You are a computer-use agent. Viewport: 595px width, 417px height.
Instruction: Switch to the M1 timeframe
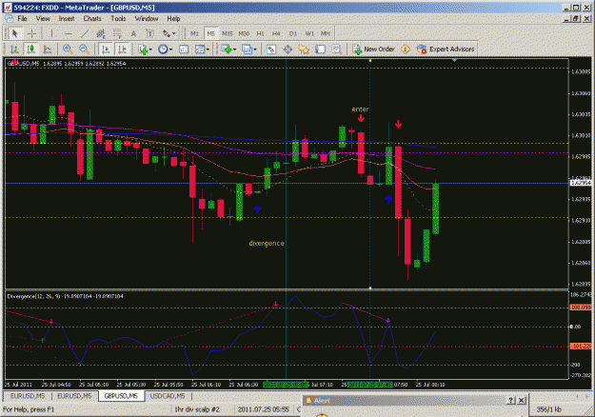pyautogui.click(x=194, y=33)
